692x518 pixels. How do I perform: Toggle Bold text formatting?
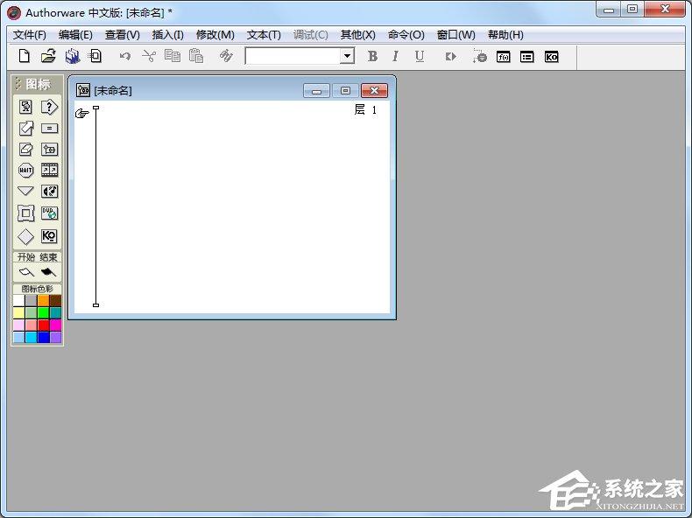(x=372, y=56)
